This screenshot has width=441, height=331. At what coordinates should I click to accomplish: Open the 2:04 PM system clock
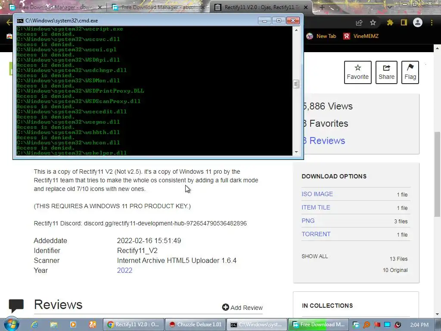pyautogui.click(x=419, y=325)
